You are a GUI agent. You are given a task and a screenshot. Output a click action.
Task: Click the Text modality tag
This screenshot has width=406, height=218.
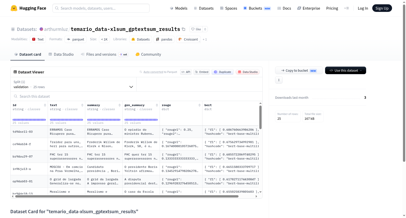38,39
